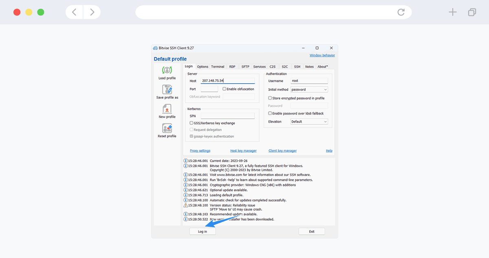Screen dimensions: 489x258
Task: Click the Username input field
Action: [x=309, y=81]
